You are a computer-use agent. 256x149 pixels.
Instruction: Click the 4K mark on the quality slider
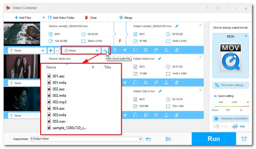tap(248, 102)
